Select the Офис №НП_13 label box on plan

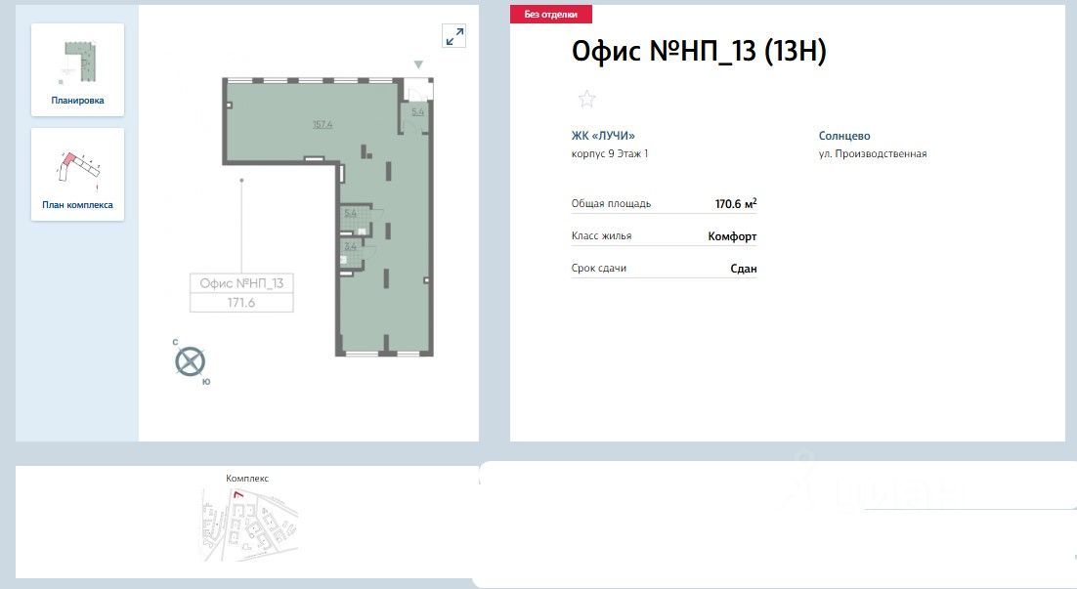[x=241, y=283]
